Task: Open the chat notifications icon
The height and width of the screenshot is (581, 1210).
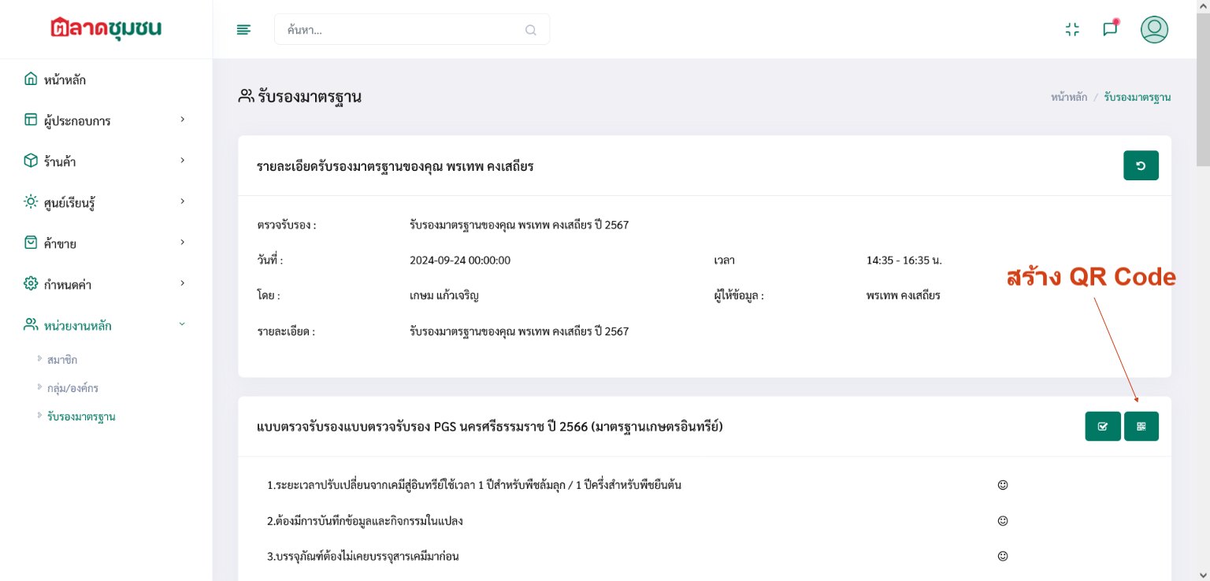Action: tap(1110, 29)
